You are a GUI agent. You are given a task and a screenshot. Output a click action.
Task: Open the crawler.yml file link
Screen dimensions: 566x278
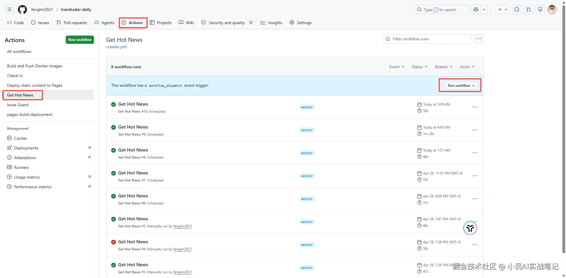click(x=116, y=47)
